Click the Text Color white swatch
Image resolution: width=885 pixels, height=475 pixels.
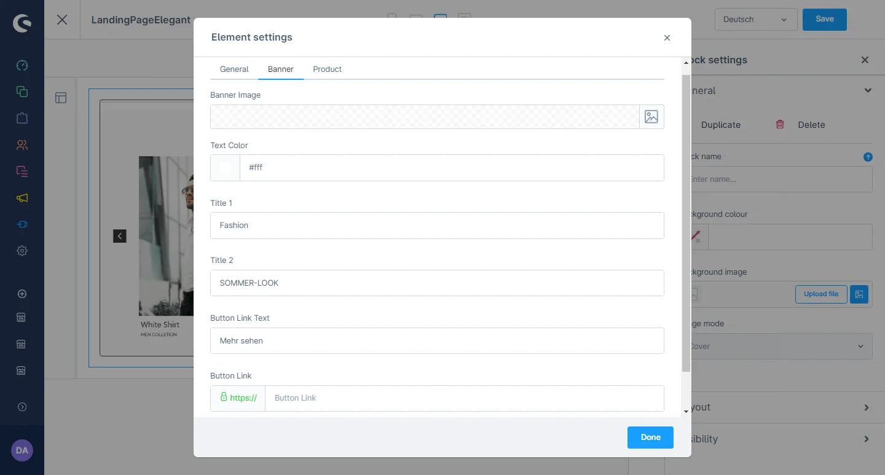click(x=225, y=168)
